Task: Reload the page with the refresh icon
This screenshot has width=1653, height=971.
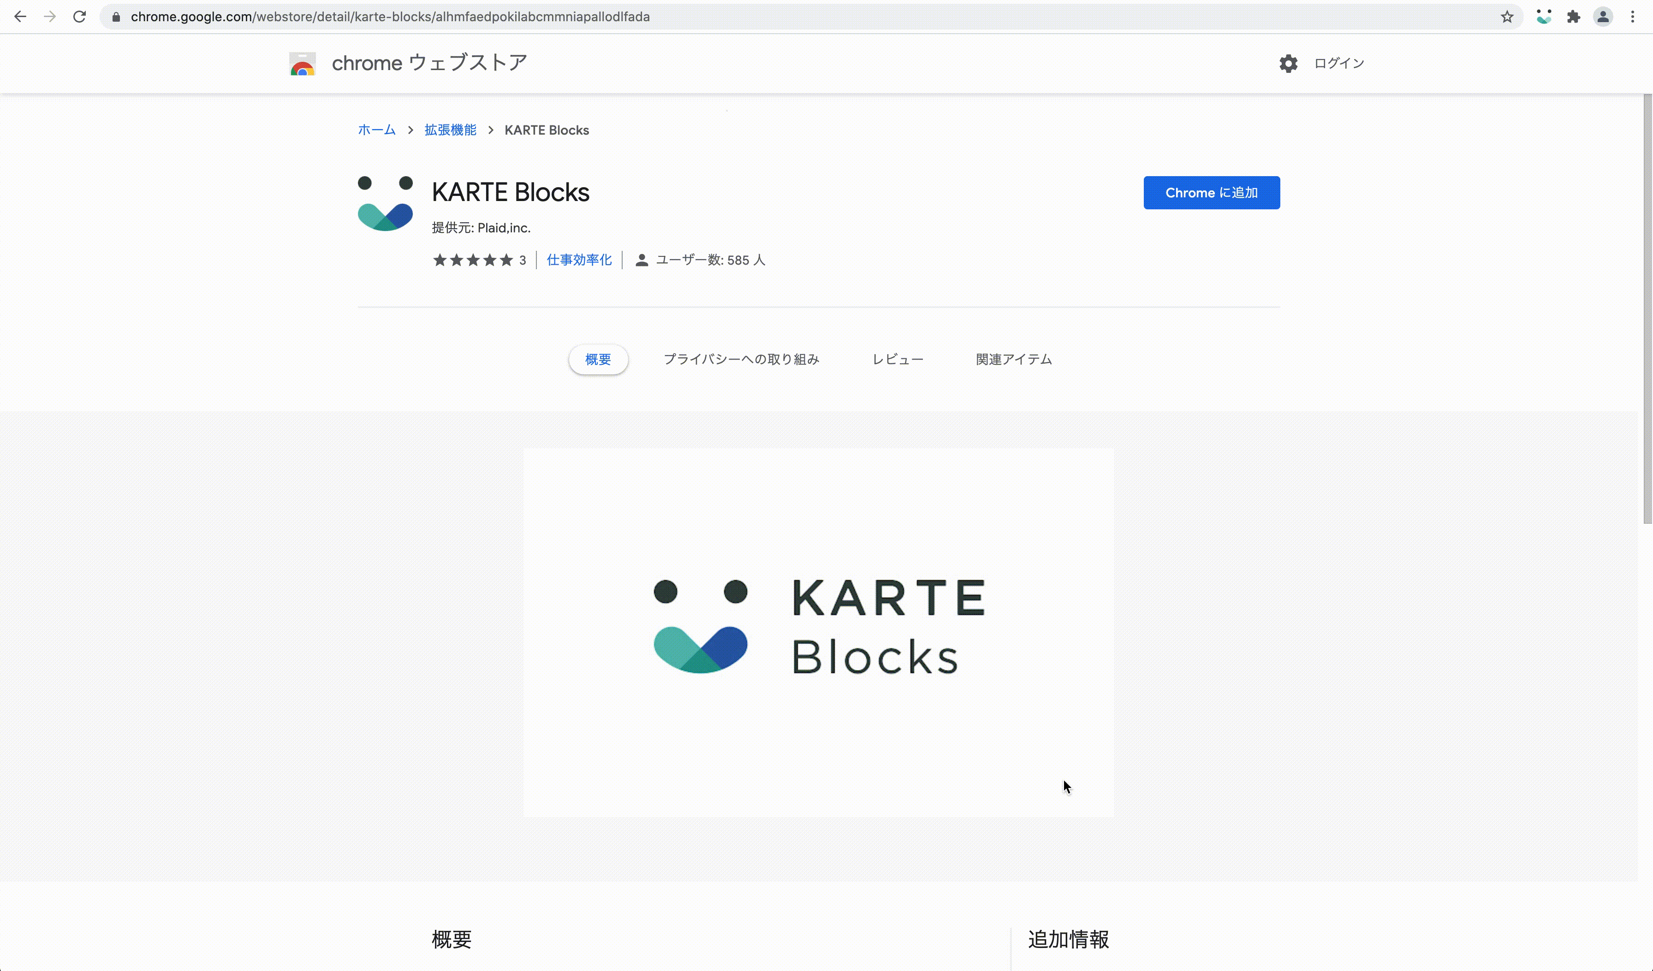Action: (79, 17)
